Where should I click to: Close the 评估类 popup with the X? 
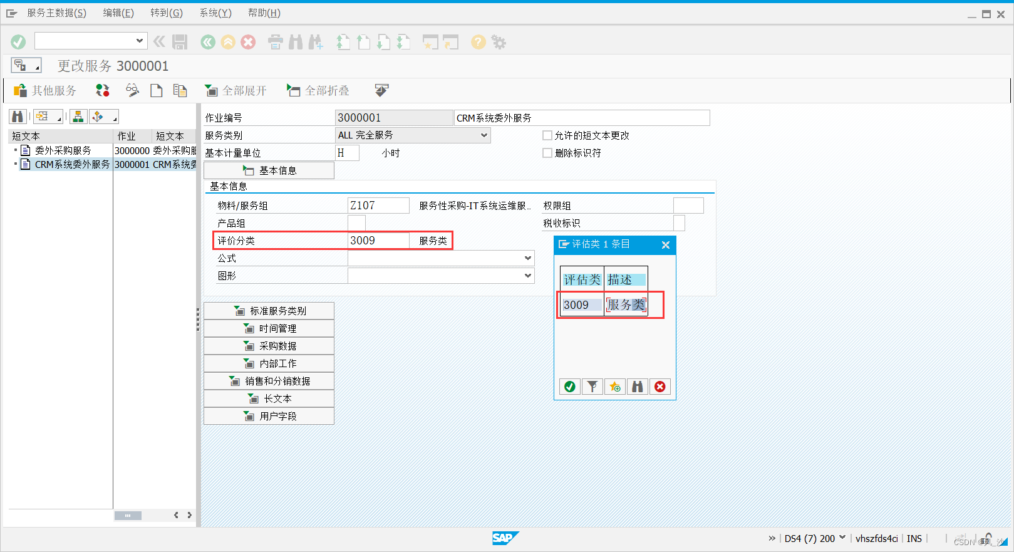click(666, 245)
